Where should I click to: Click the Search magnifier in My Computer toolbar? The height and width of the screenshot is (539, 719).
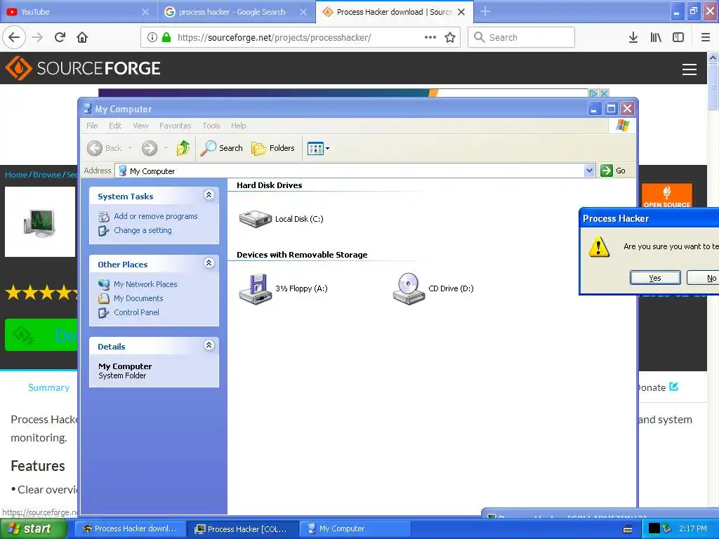[221, 148]
